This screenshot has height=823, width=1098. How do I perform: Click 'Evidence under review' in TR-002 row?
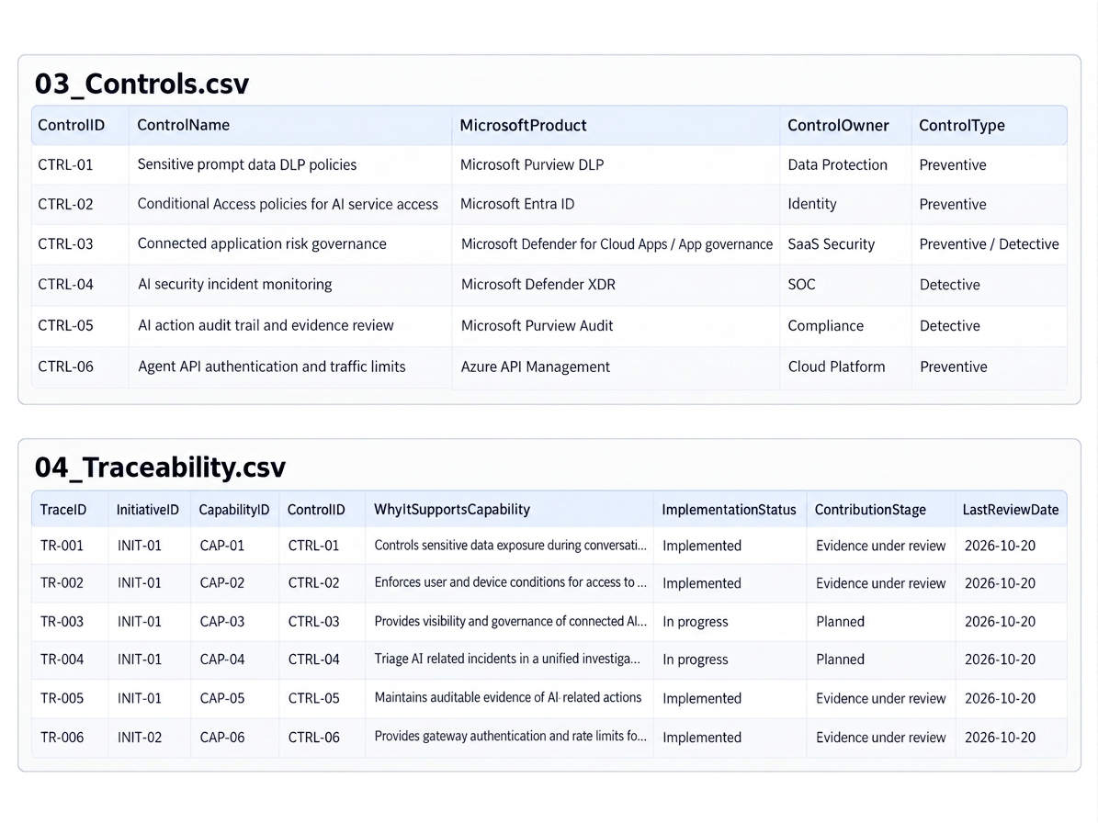pos(880,583)
